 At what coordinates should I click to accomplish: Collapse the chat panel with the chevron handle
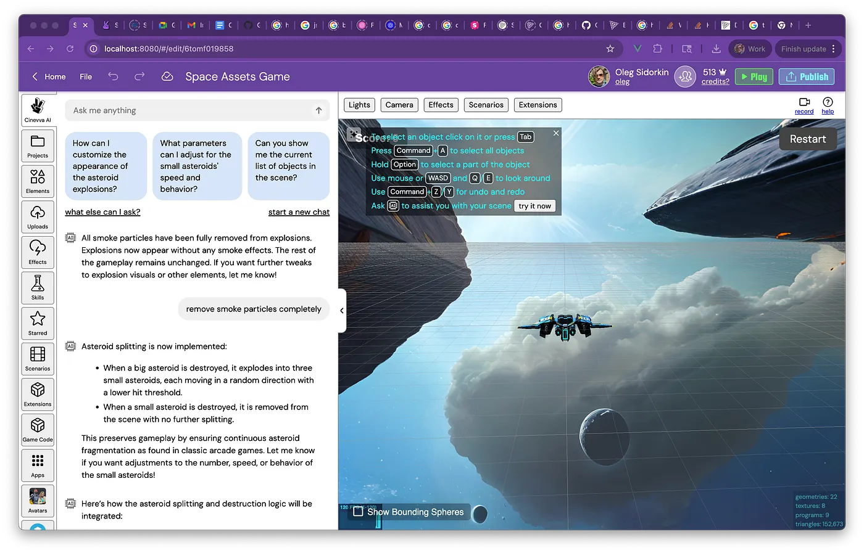pos(342,311)
